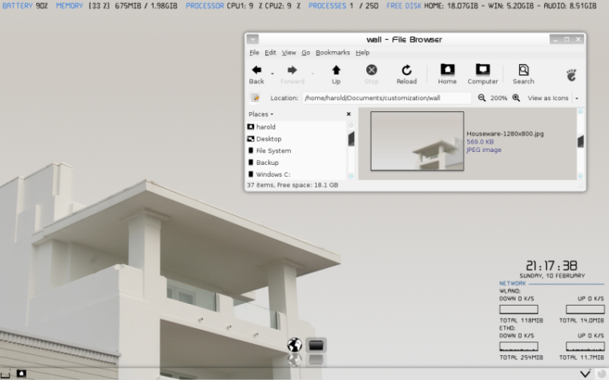Click the file manager dock icon
Image resolution: width=609 pixels, height=380 pixels.
(316, 345)
